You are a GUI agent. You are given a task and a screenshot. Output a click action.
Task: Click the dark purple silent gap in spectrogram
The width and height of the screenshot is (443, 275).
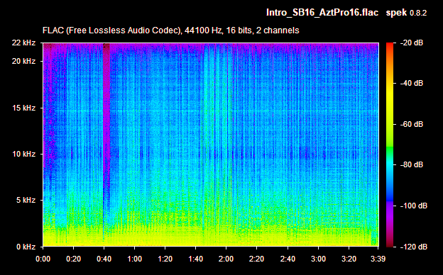(106, 113)
